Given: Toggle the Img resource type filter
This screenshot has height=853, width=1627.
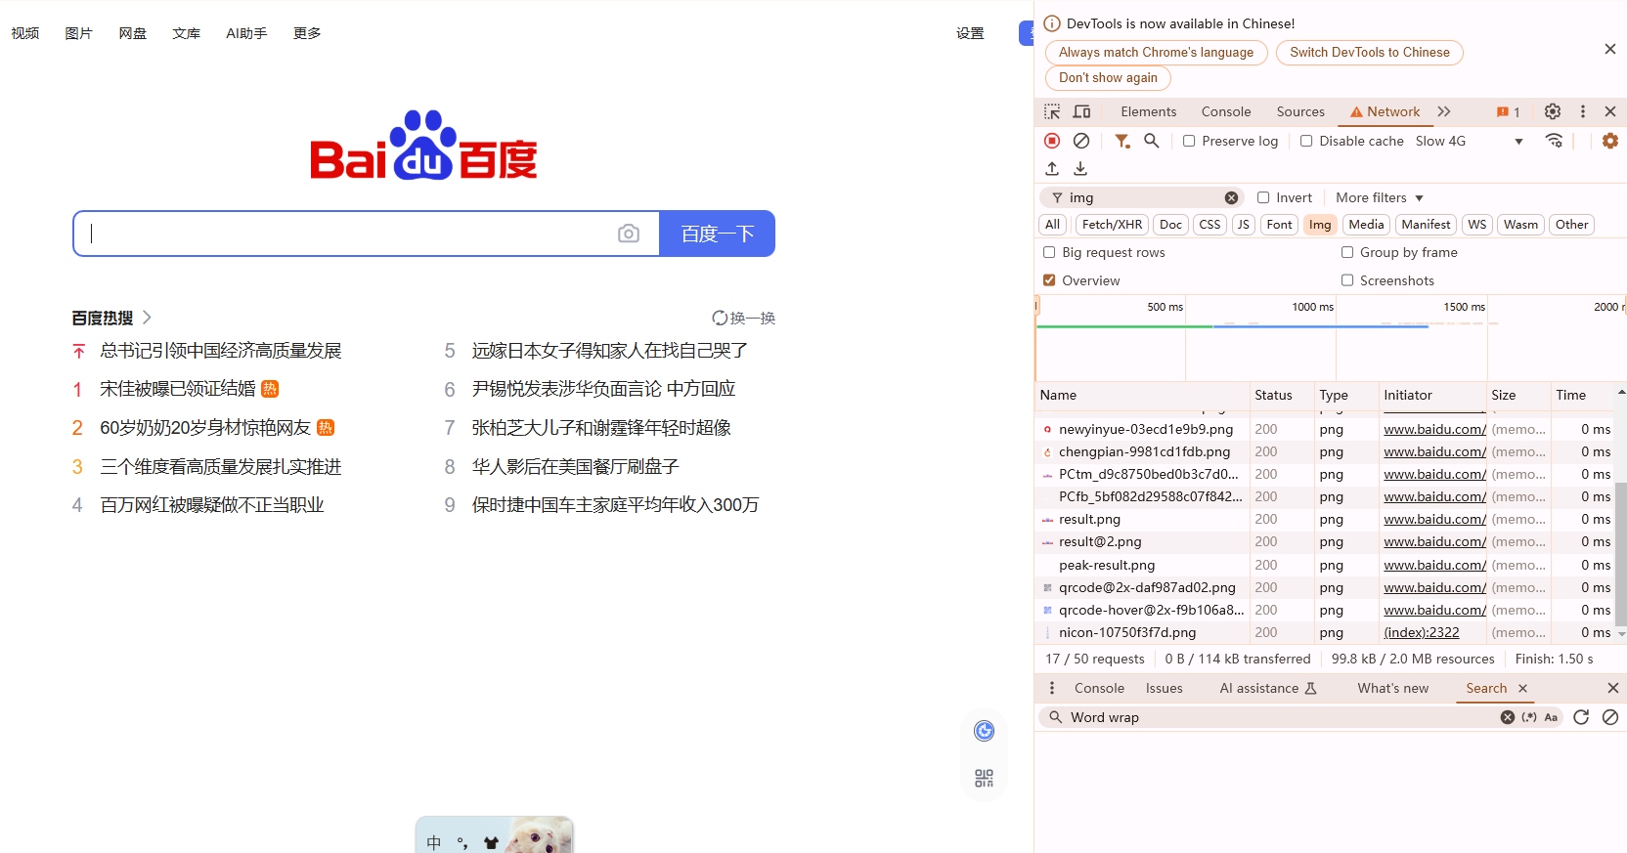Looking at the screenshot, I should [1320, 225].
